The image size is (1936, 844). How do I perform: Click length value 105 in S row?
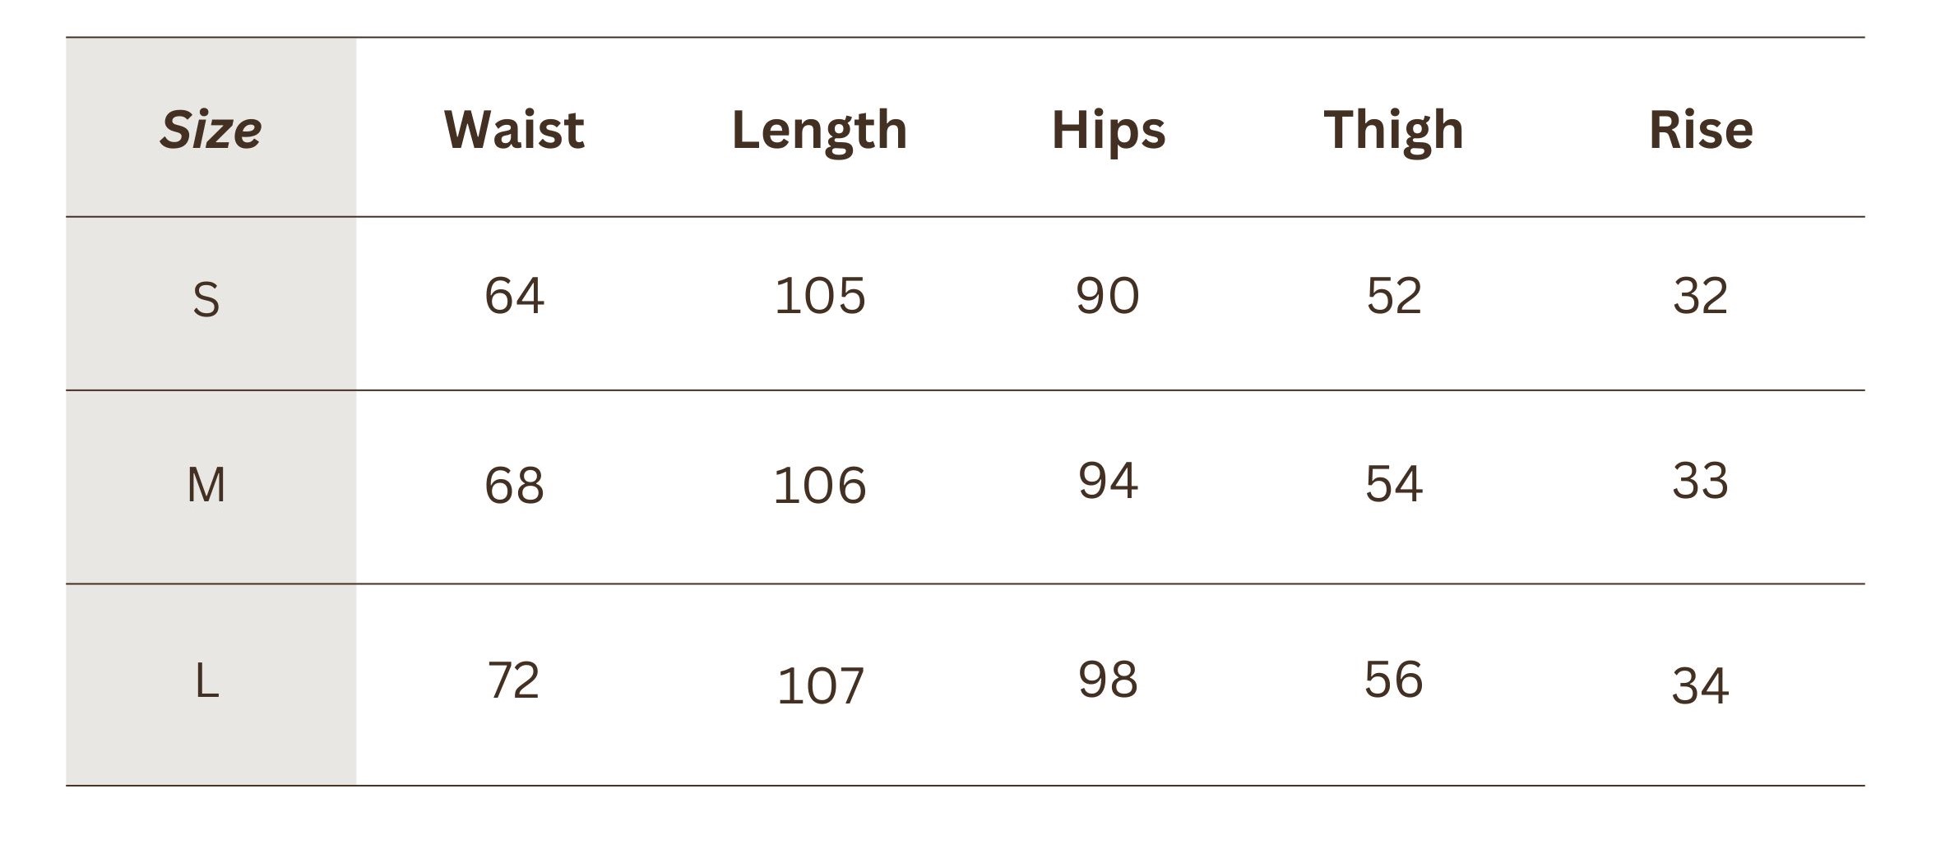pos(820,295)
